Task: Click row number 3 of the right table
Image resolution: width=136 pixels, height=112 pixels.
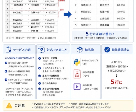Action: pos(76,11)
